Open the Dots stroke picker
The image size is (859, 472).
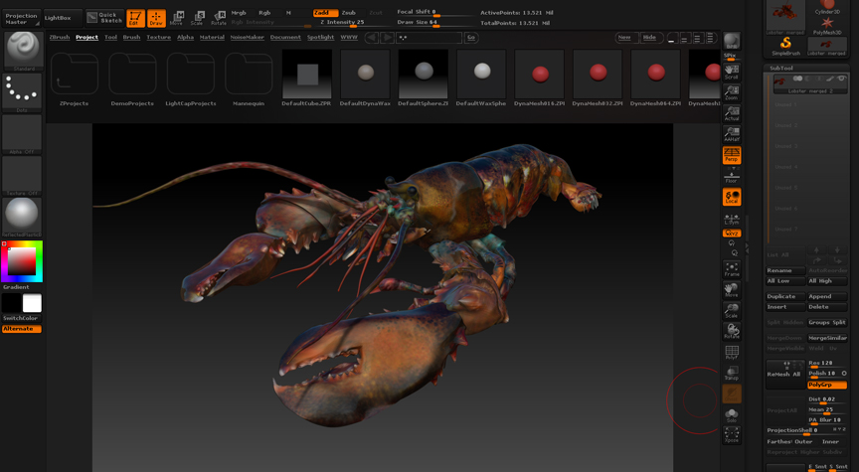(23, 93)
